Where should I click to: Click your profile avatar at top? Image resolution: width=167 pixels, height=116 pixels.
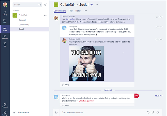(5, 5)
